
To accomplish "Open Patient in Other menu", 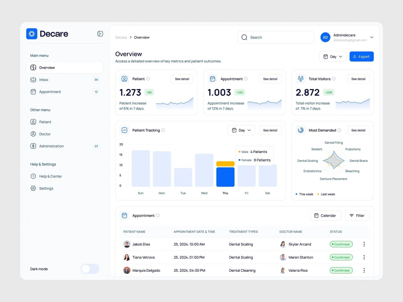I will tap(64, 122).
